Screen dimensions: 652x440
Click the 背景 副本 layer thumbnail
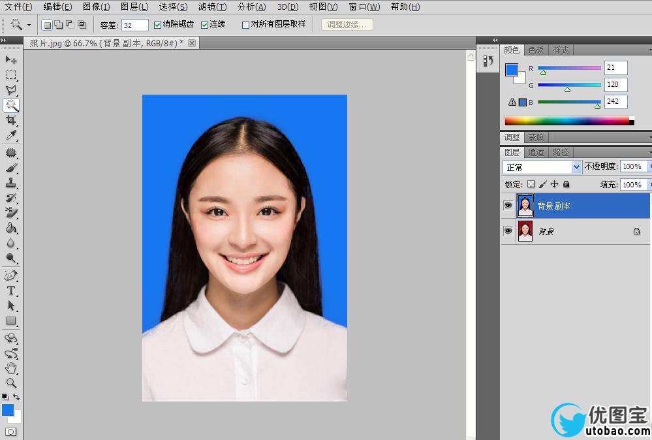point(525,206)
